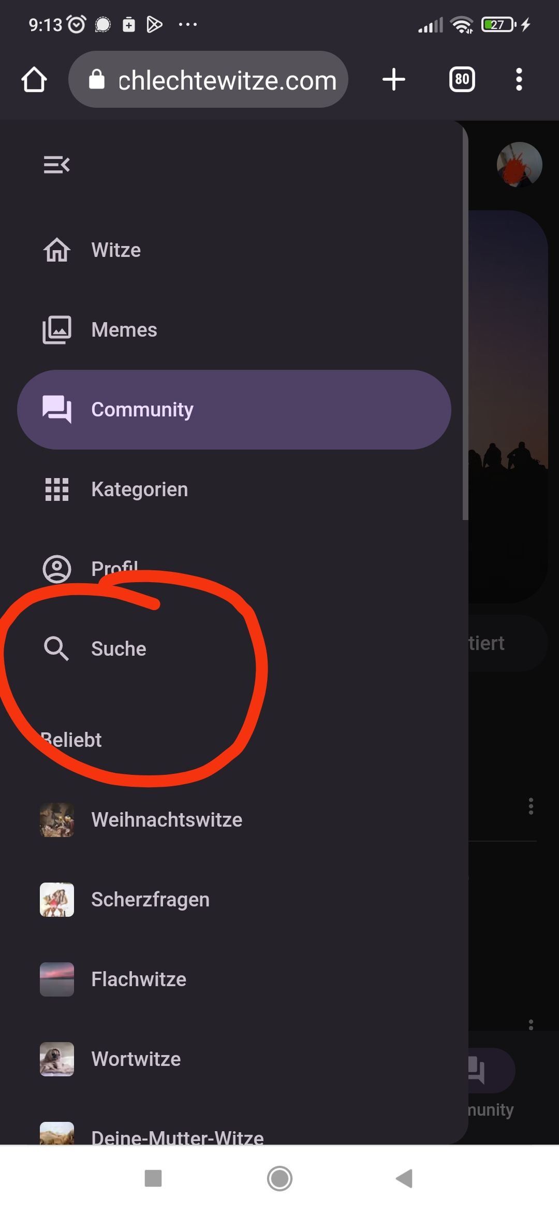Open the Profil account icon
559x1212 pixels.
(57, 569)
